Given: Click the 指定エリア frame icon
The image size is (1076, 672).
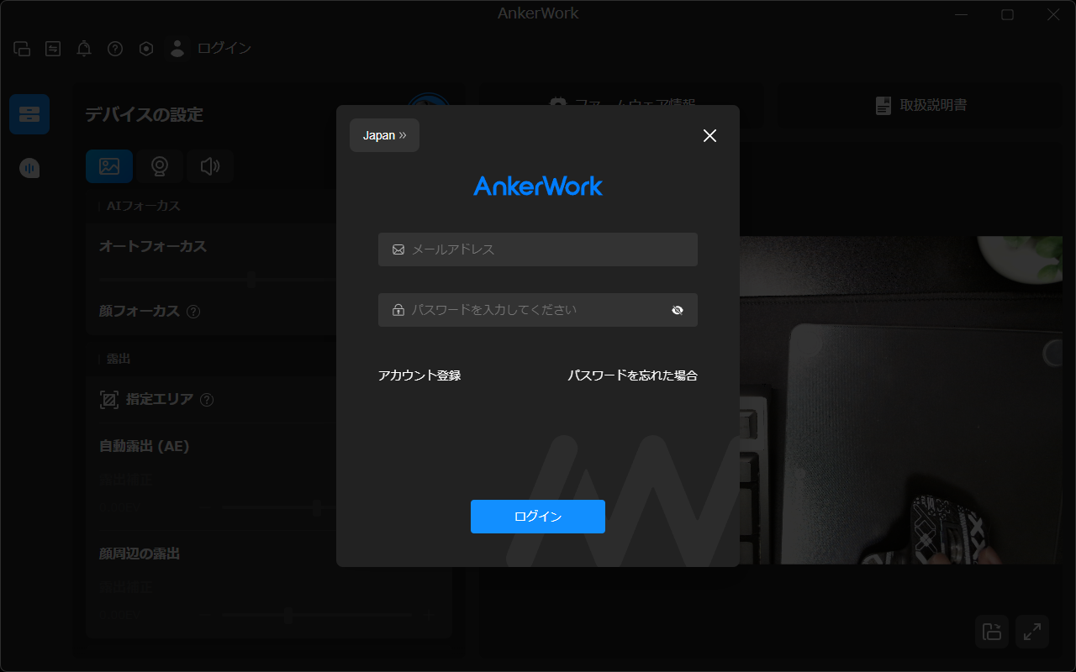Looking at the screenshot, I should pyautogui.click(x=109, y=400).
